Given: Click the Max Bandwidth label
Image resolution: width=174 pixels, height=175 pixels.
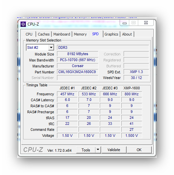Looking at the screenshot, I should [x=41, y=60].
